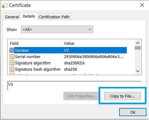The image size is (149, 120).
Task: Open the Certification Path tab
Action: click(x=54, y=17)
